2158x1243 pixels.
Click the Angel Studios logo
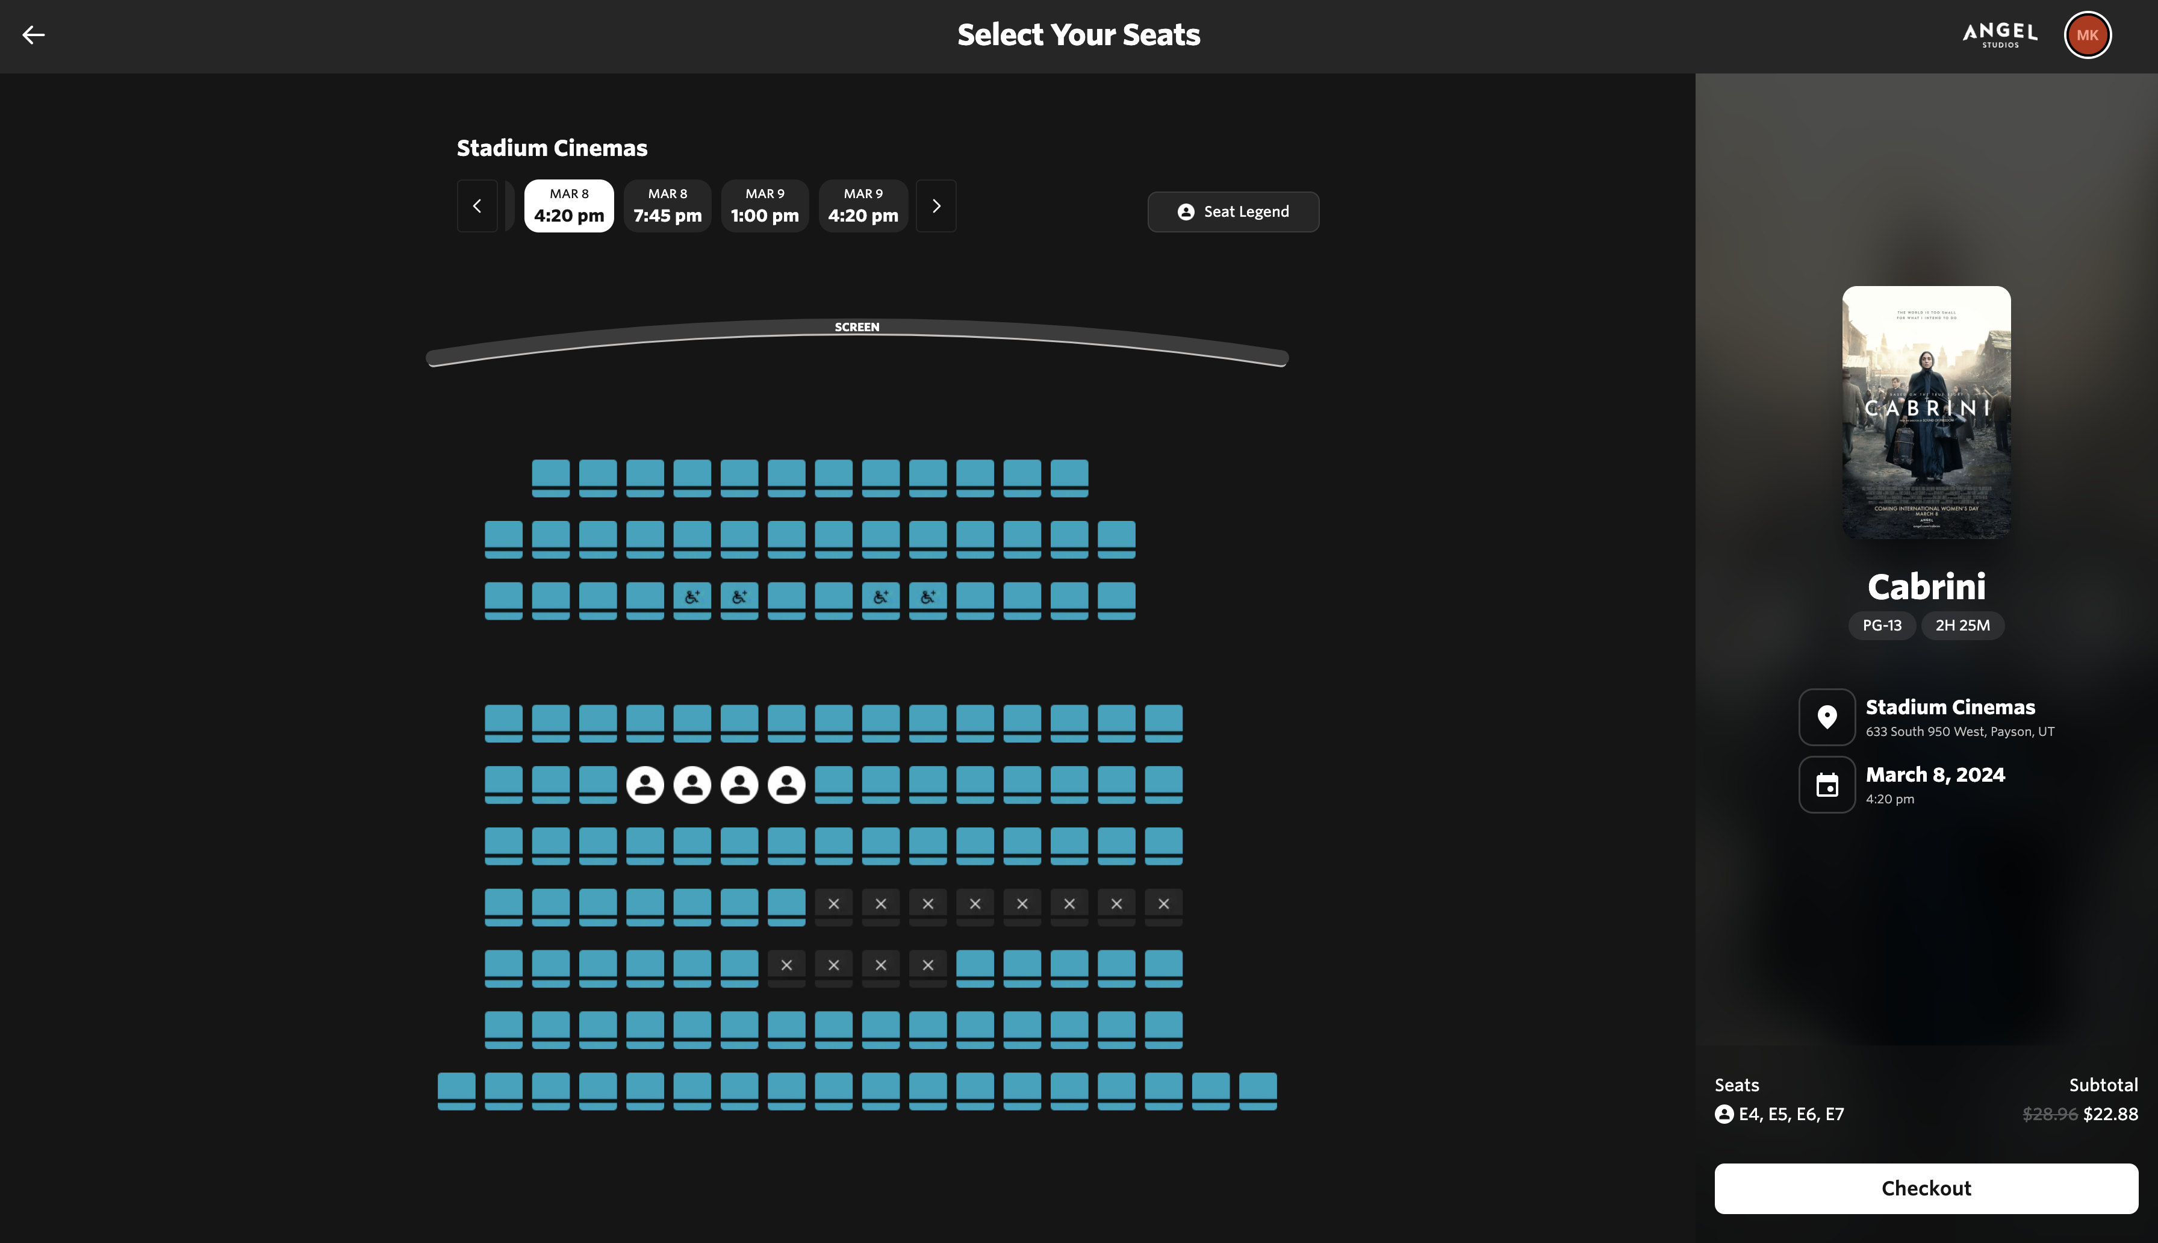(1999, 35)
